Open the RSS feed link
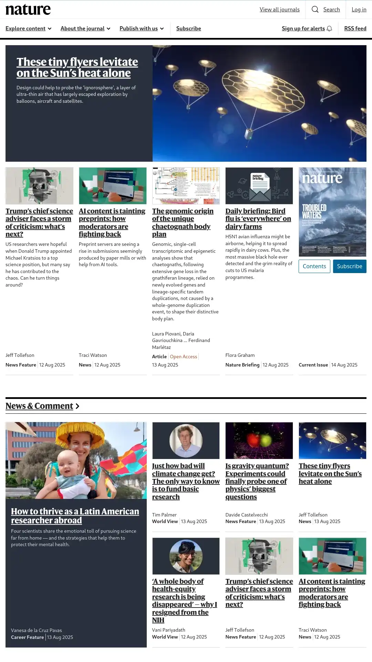This screenshot has height=662, width=372. pyautogui.click(x=355, y=29)
